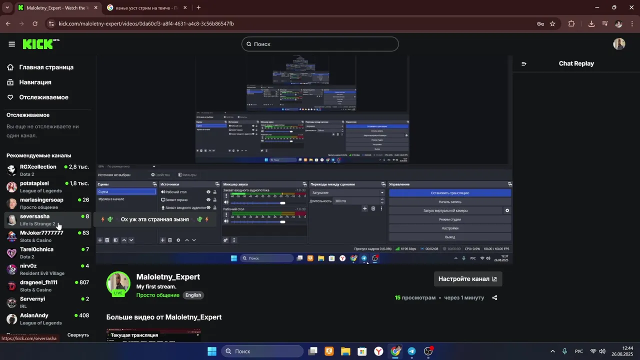Launch Yandex browser from taskbar

pos(379,351)
